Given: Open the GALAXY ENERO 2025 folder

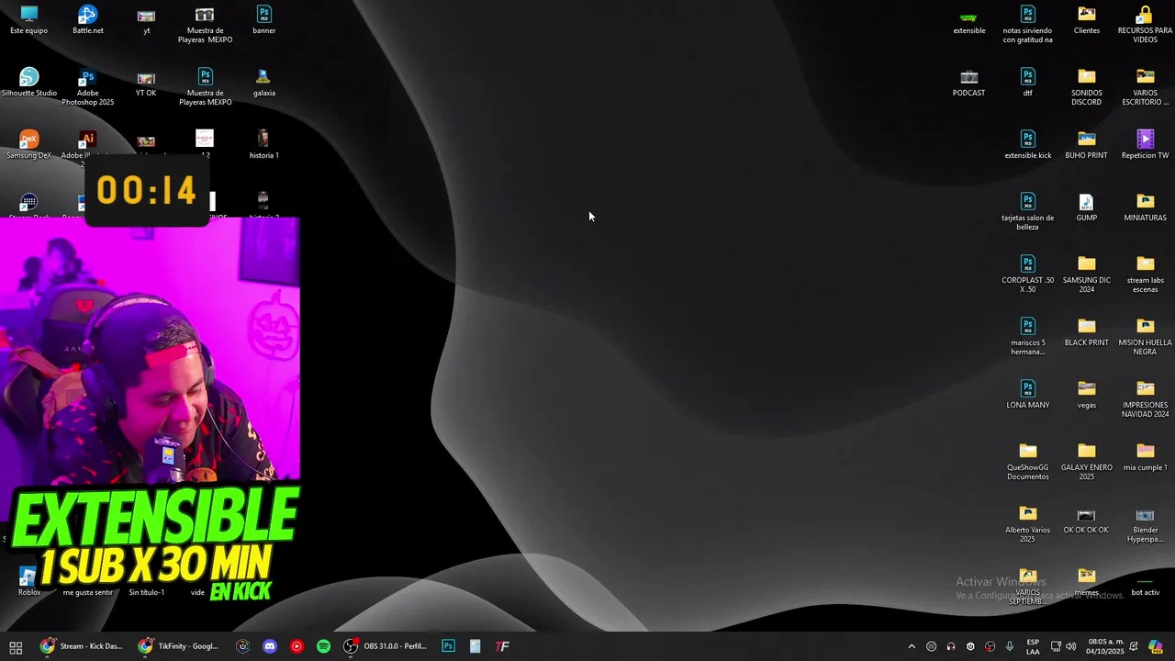Looking at the screenshot, I should click(x=1087, y=462).
